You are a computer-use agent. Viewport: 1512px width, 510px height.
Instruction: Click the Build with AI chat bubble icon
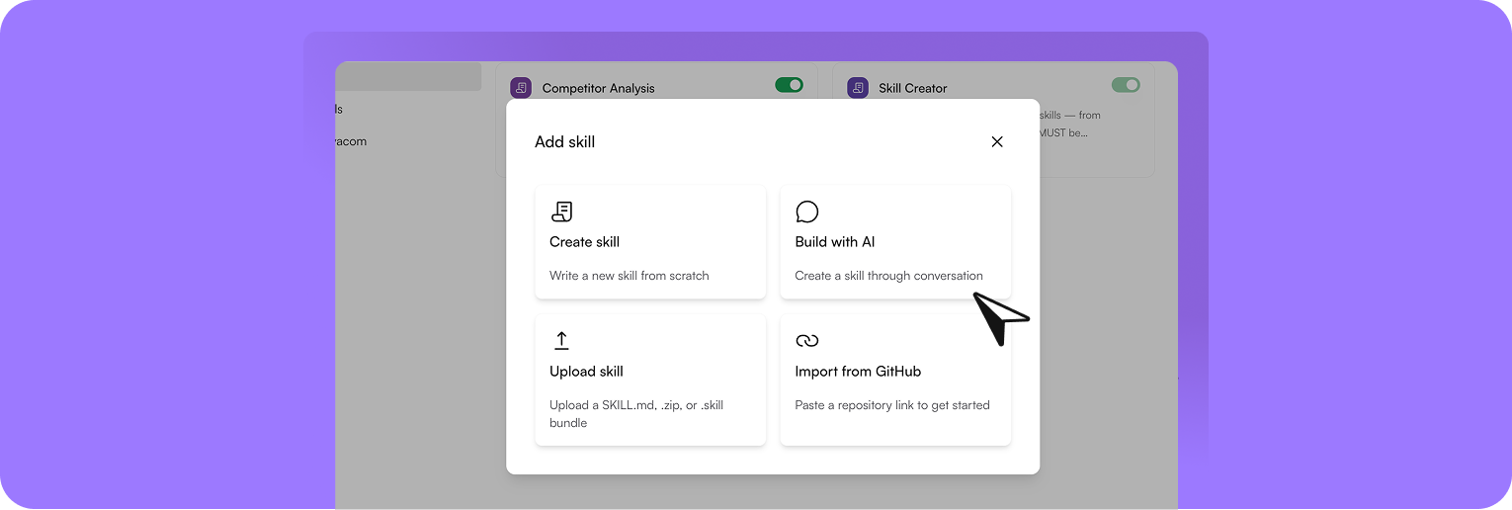coord(807,212)
